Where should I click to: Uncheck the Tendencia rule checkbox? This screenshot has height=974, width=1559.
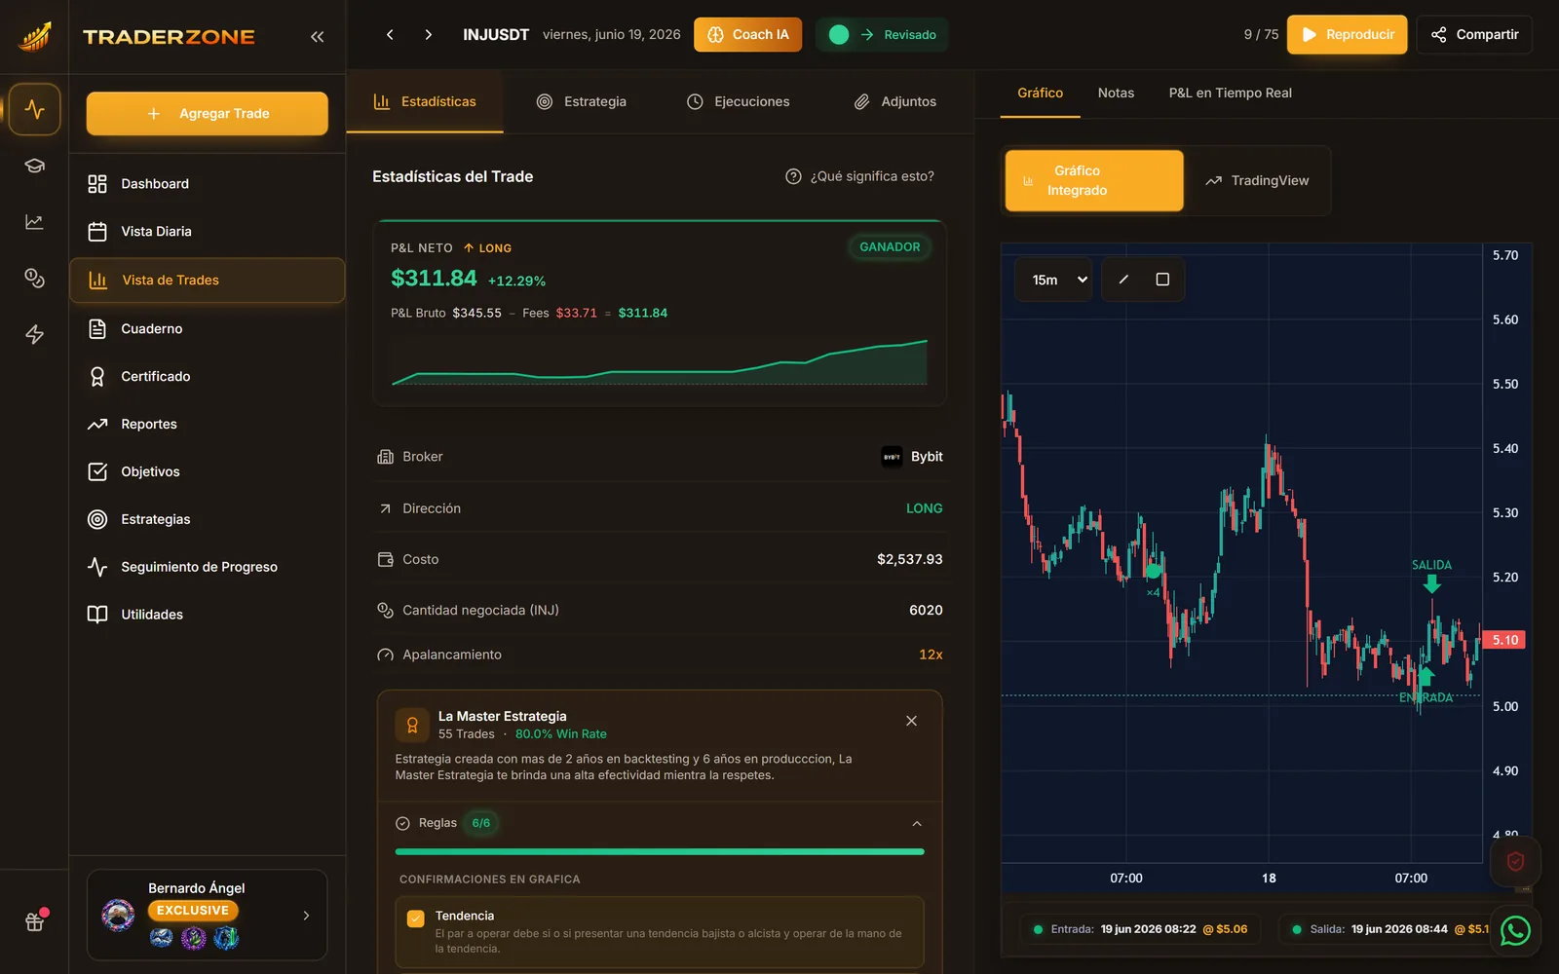point(415,918)
